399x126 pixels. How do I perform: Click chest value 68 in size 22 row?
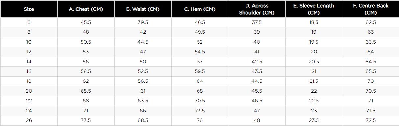(x=86, y=101)
